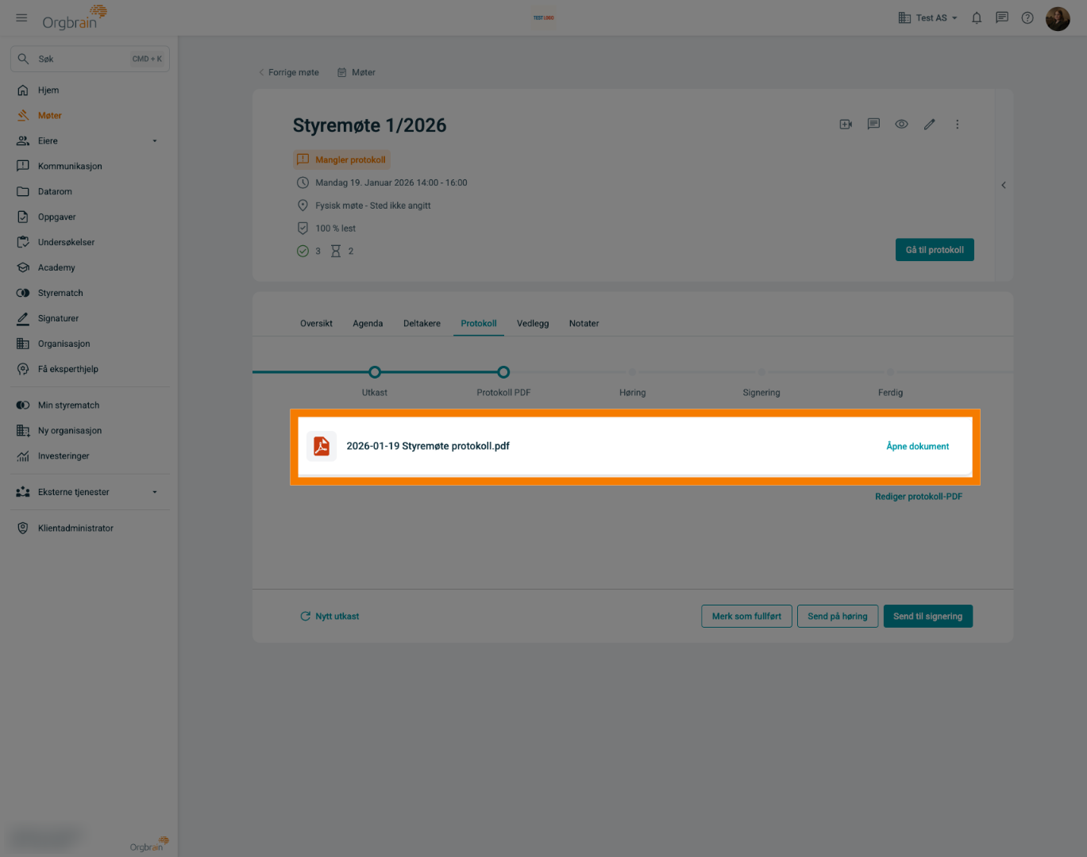Open the meeting three-dot options menu
Viewport: 1087px width, 857px height.
(x=957, y=125)
